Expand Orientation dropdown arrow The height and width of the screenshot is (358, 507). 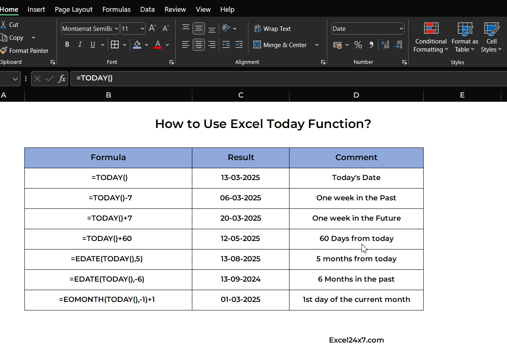[235, 28]
